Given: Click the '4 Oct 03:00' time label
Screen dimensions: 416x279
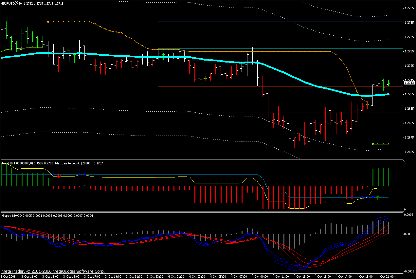Looking at the screenshot, I should coord(196,277).
